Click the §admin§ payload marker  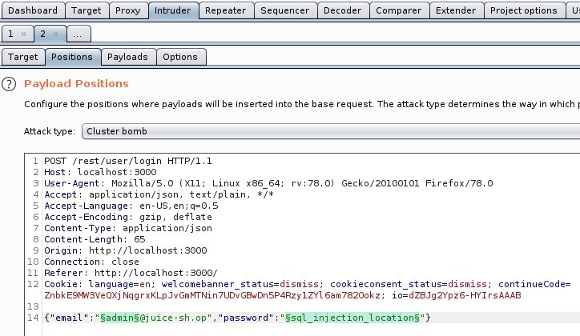[120, 318]
